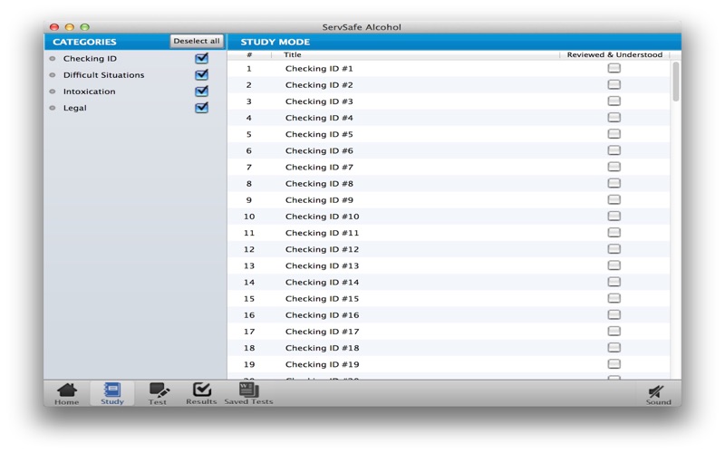Select row number 4 in study list

pyautogui.click(x=449, y=118)
